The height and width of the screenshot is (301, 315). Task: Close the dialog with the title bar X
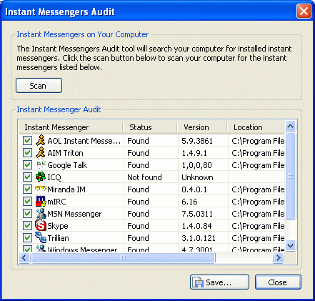[x=304, y=11]
